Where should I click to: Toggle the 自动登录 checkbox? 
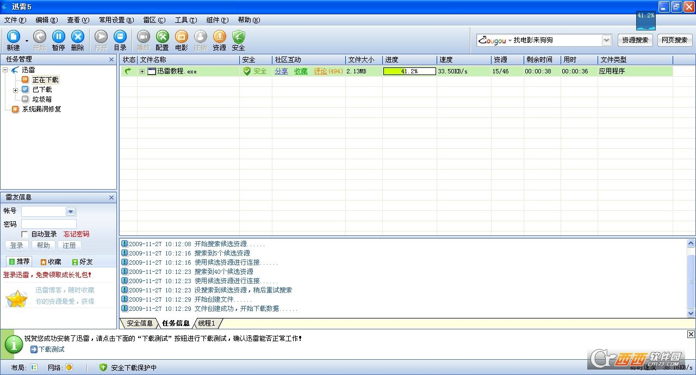pos(24,234)
